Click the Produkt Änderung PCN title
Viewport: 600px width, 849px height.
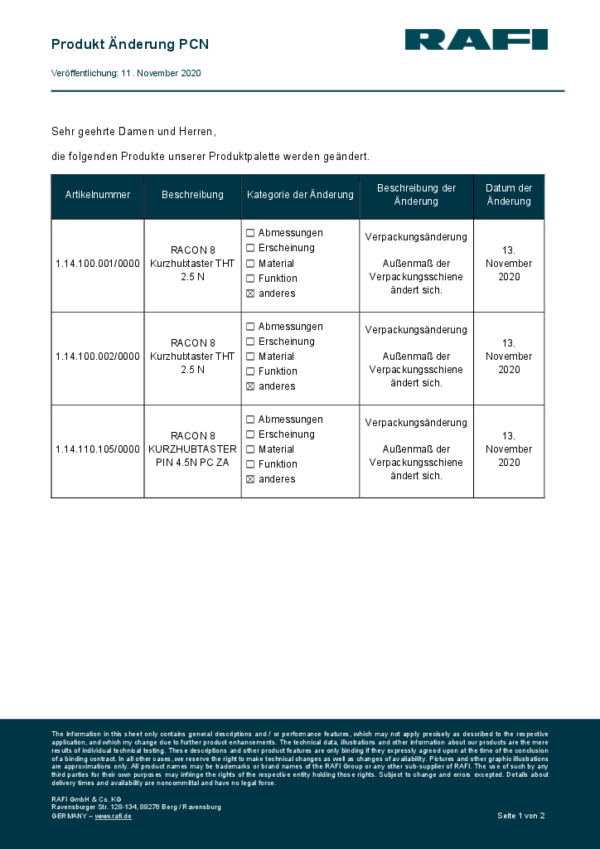point(129,44)
